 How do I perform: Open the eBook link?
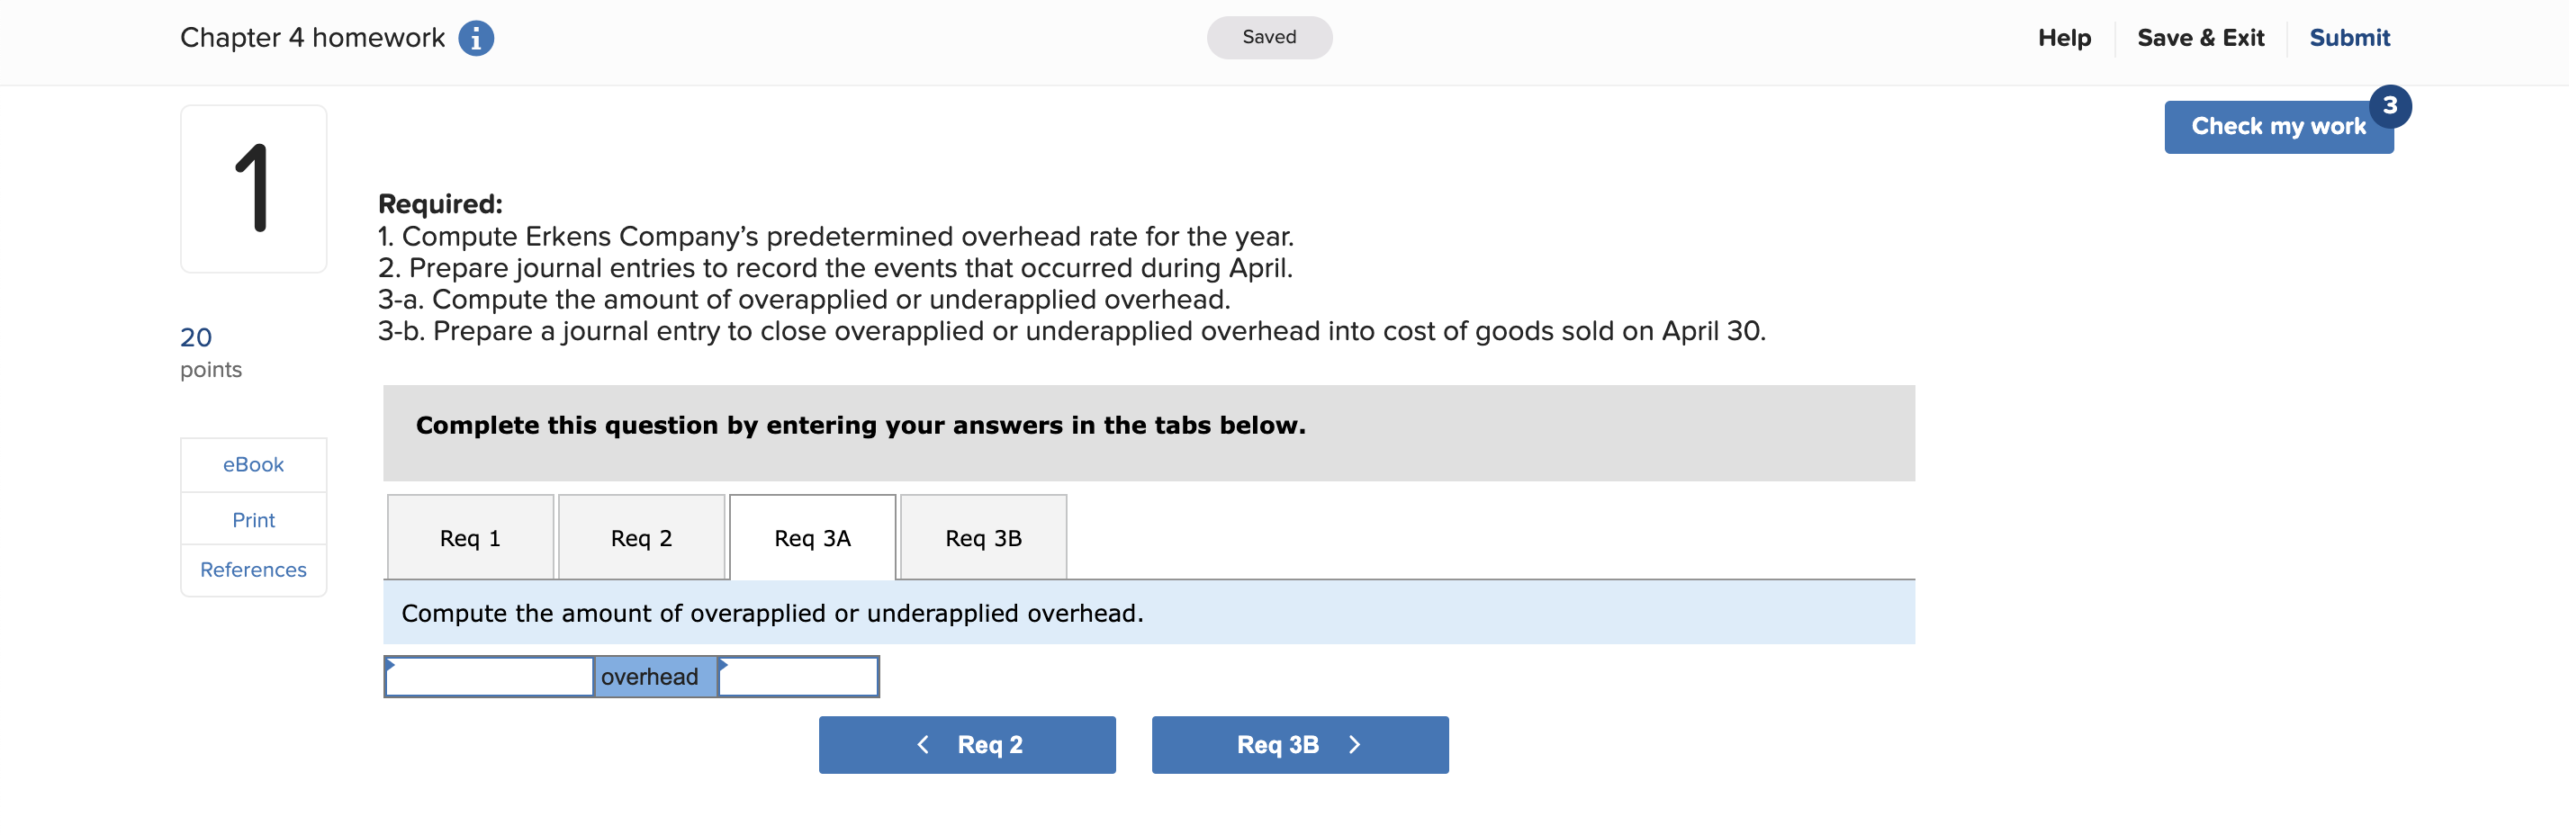(x=253, y=464)
